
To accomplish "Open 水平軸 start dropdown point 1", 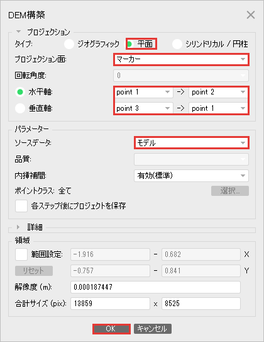I will pyautogui.click(x=143, y=92).
